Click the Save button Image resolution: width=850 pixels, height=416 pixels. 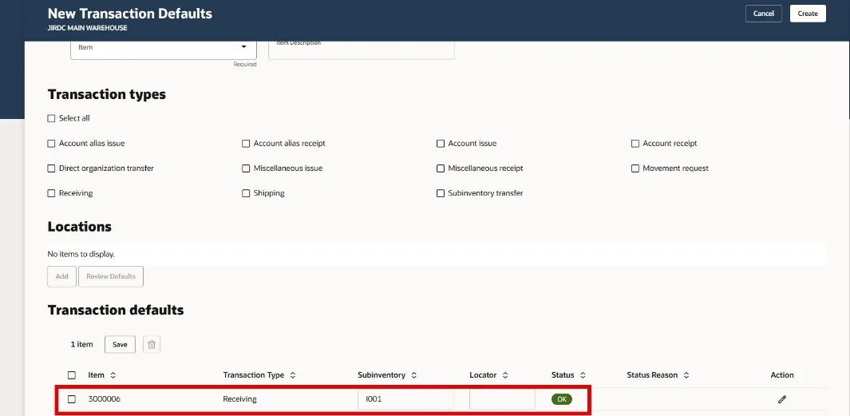pos(120,344)
